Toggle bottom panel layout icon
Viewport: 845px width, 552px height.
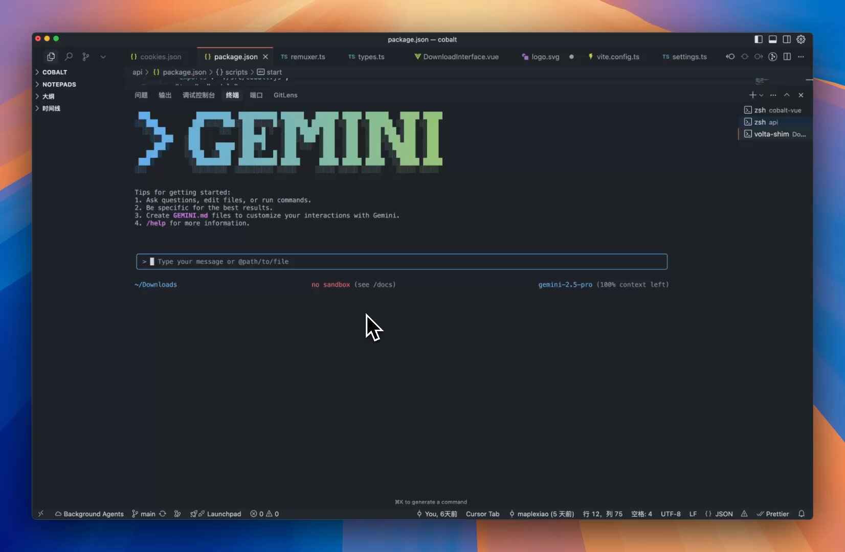(x=773, y=39)
